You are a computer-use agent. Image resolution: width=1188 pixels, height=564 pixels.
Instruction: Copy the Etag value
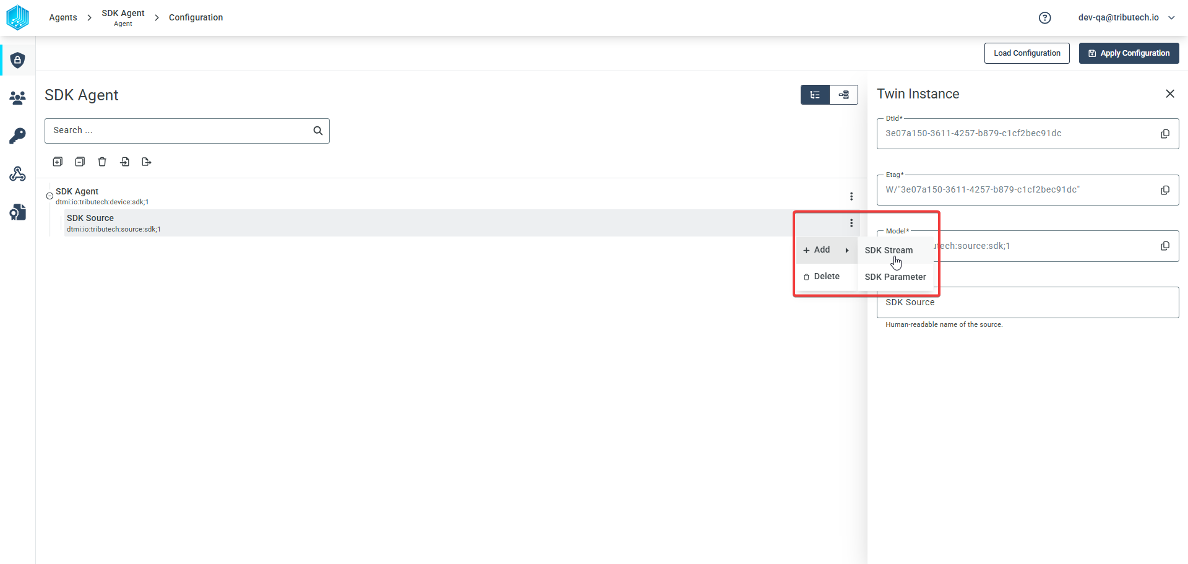pos(1165,190)
